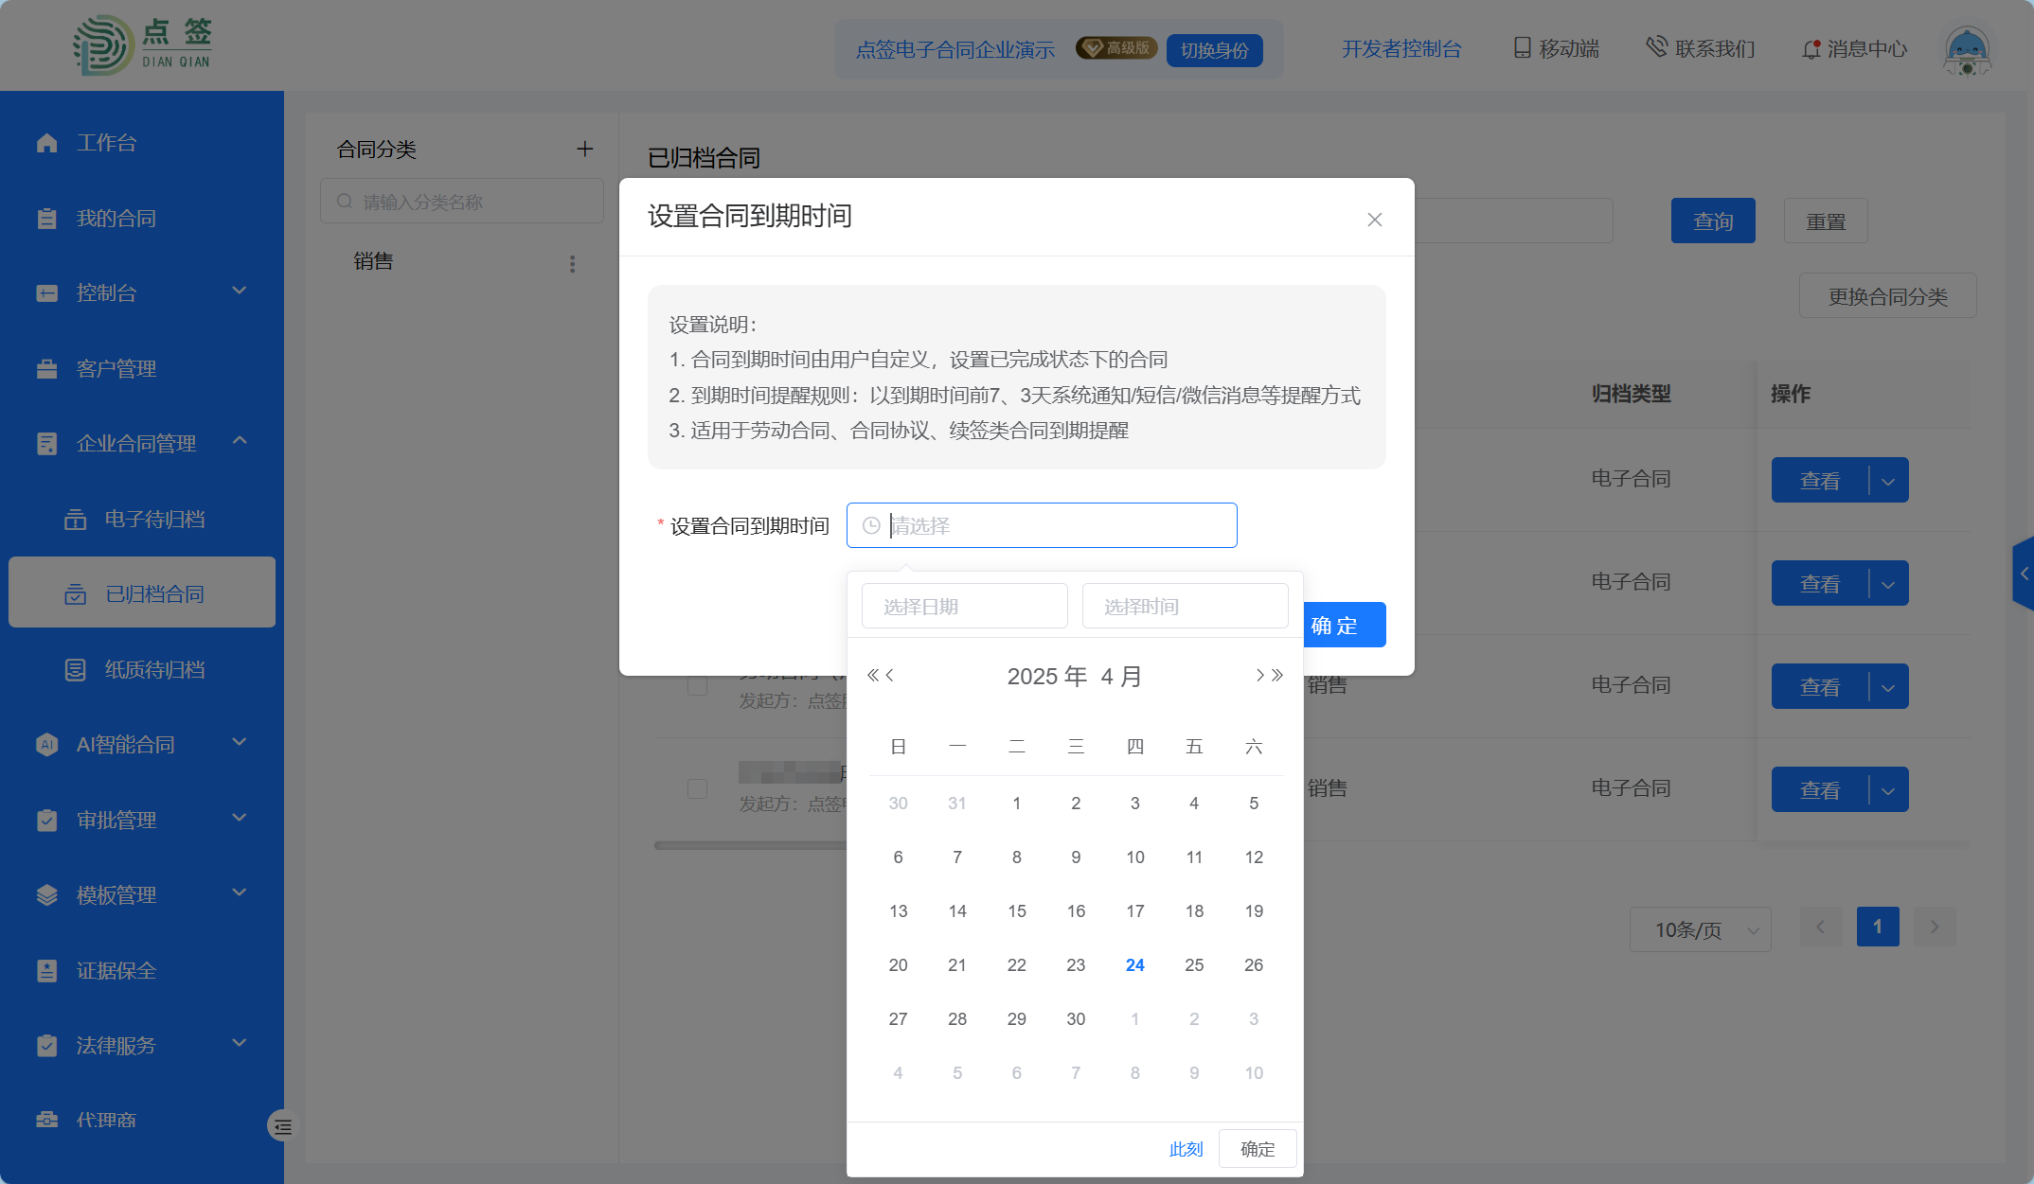This screenshot has width=2034, height=1184.
Task: Close the 设置合同到期时间 dialog
Action: (1375, 220)
